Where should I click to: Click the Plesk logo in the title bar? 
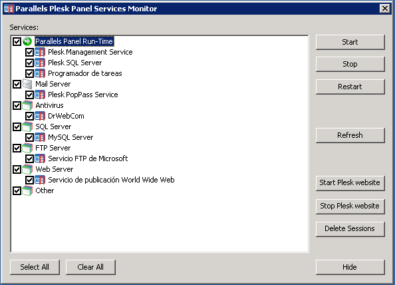pyautogui.click(x=9, y=9)
